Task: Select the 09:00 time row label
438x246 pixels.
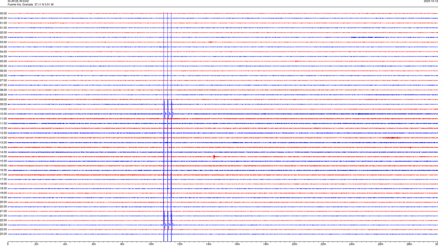Action: click(x=3, y=100)
